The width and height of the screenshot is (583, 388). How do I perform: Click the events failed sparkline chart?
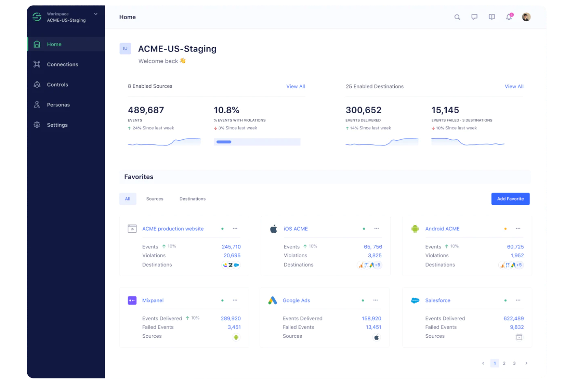468,142
